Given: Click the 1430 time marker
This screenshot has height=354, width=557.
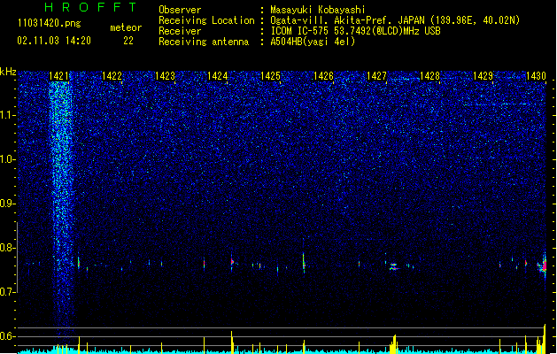Looking at the screenshot, I should 536,76.
